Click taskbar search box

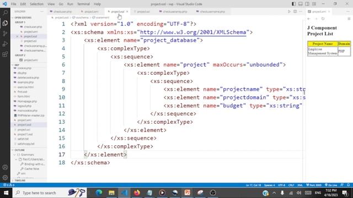pyautogui.click(x=50, y=193)
